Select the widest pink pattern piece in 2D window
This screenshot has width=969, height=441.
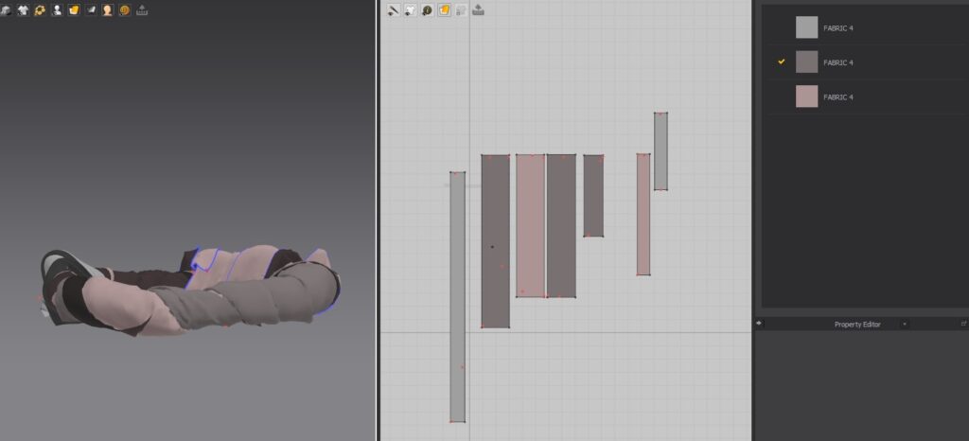tap(530, 226)
